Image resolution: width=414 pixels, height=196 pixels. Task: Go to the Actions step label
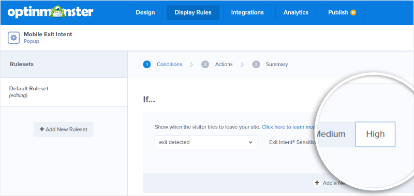(224, 64)
